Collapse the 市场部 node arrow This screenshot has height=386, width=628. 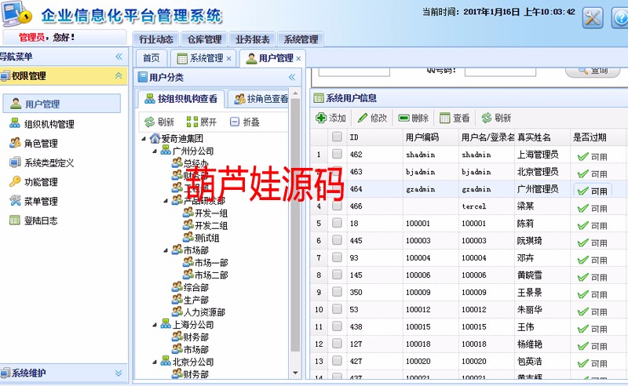tap(166, 250)
